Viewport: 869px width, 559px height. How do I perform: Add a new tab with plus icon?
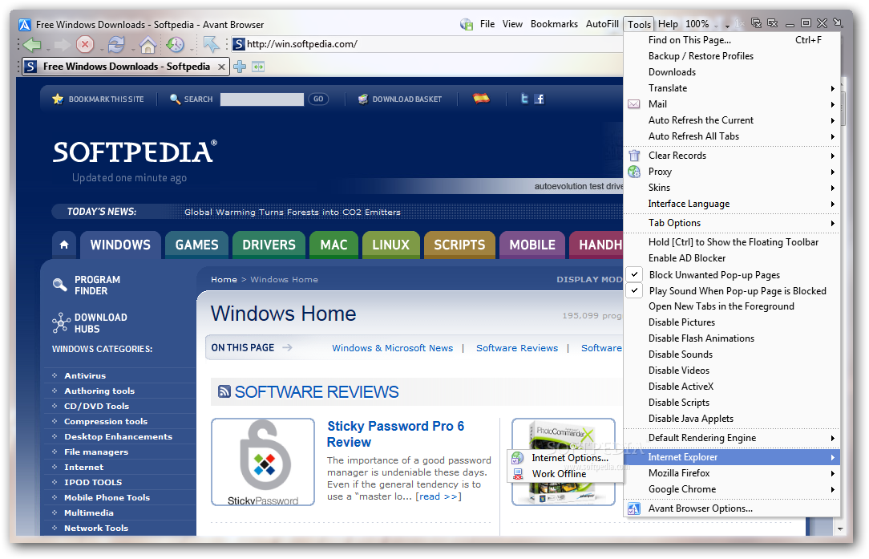click(240, 67)
